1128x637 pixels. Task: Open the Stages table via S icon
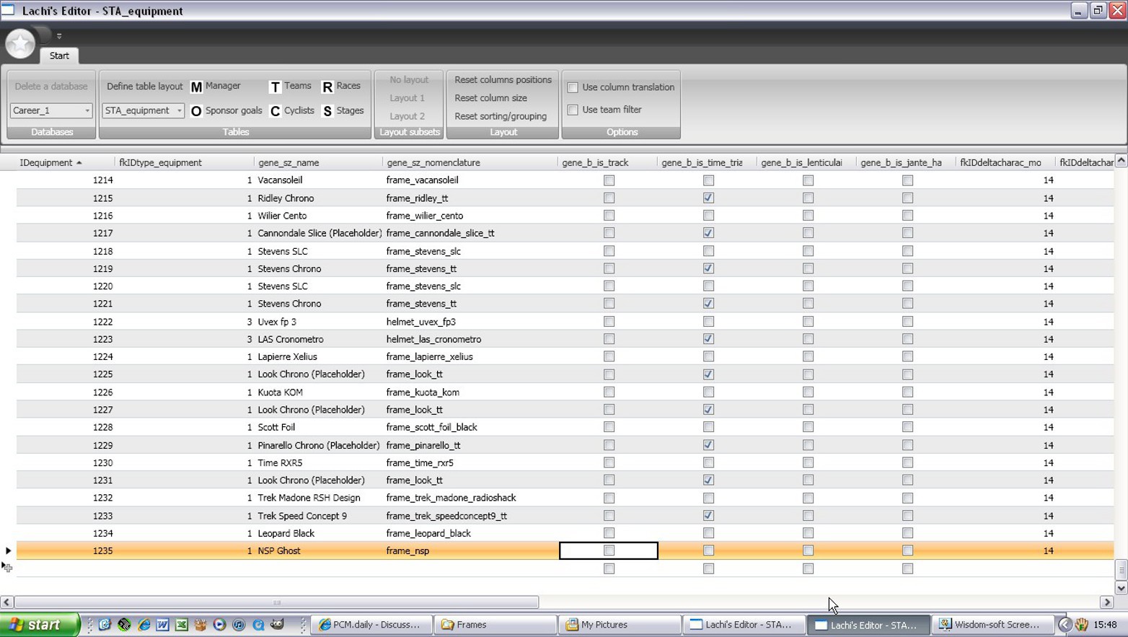pos(327,111)
